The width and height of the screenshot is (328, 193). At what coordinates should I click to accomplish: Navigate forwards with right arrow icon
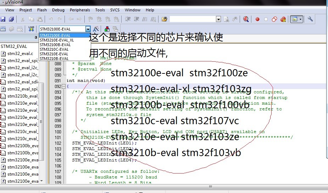79,19
